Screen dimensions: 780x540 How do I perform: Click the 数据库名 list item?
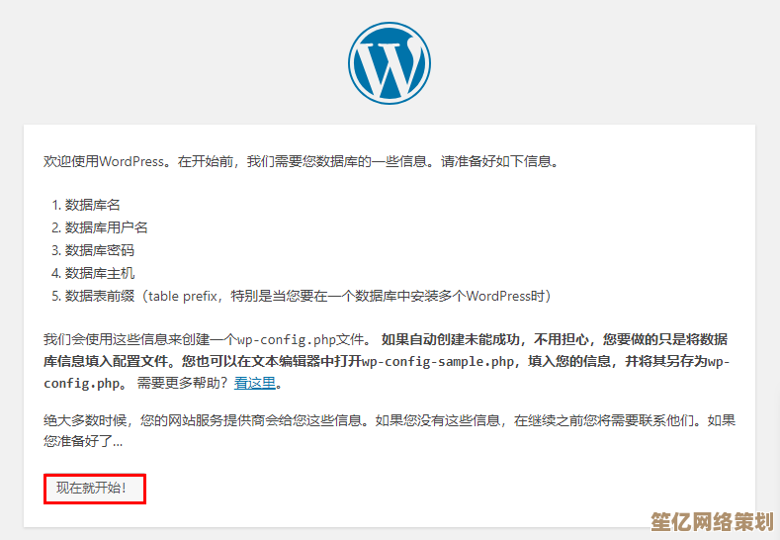pyautogui.click(x=92, y=205)
